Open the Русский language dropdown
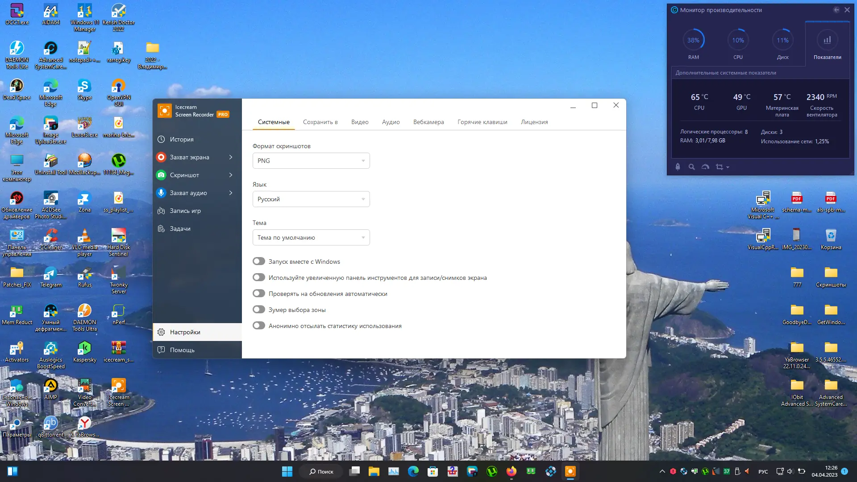 tap(311, 199)
